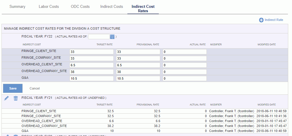Click FY21 G&A row label
Screen dimensions: 292x136
25,131
